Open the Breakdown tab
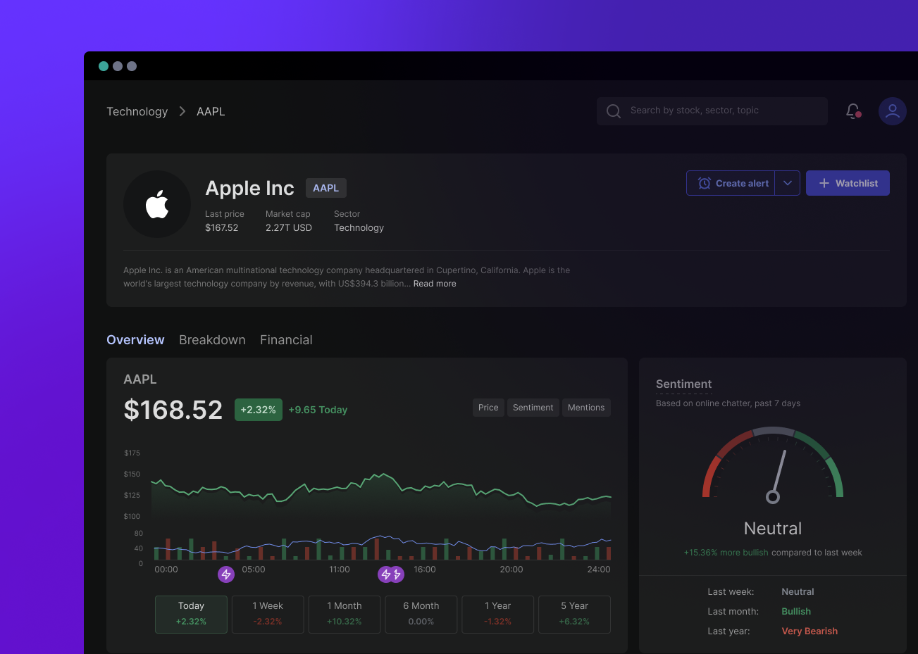 coord(212,340)
